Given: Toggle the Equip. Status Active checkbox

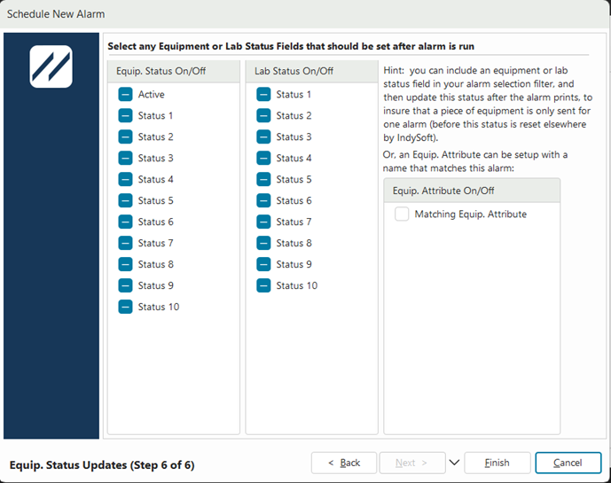Looking at the screenshot, I should click(125, 94).
